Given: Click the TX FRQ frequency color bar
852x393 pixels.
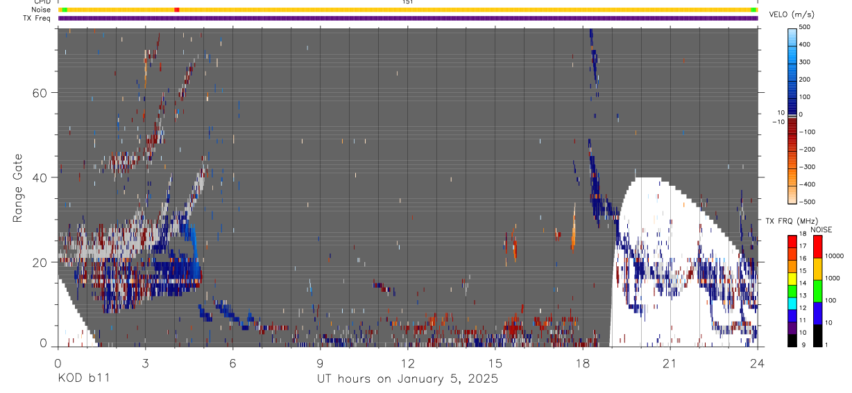Looking at the screenshot, I should pyautogui.click(x=792, y=290).
